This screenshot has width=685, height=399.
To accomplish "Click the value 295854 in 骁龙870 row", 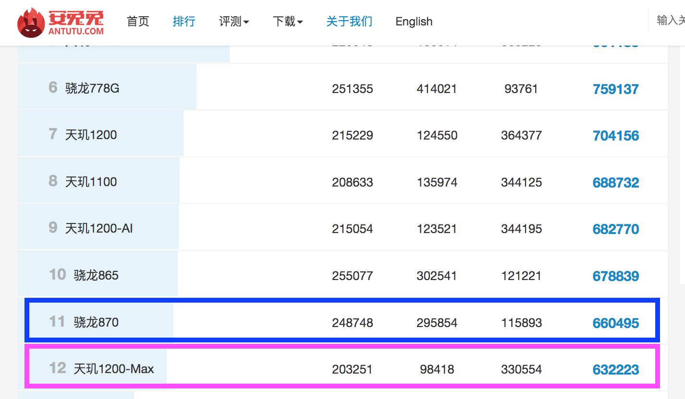I will [x=437, y=323].
